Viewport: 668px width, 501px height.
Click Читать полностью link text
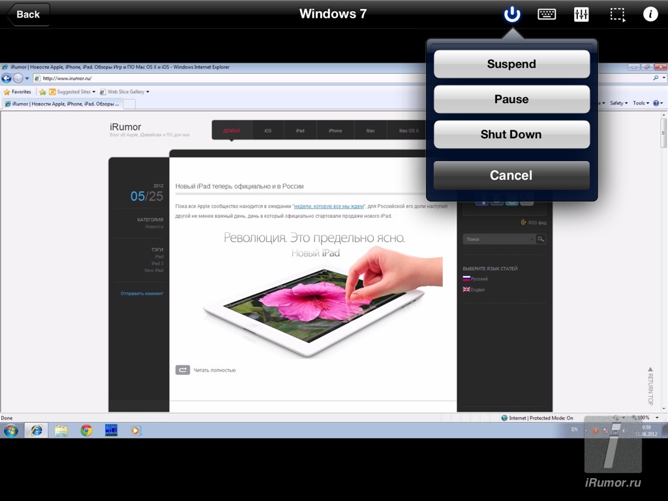pyautogui.click(x=214, y=371)
